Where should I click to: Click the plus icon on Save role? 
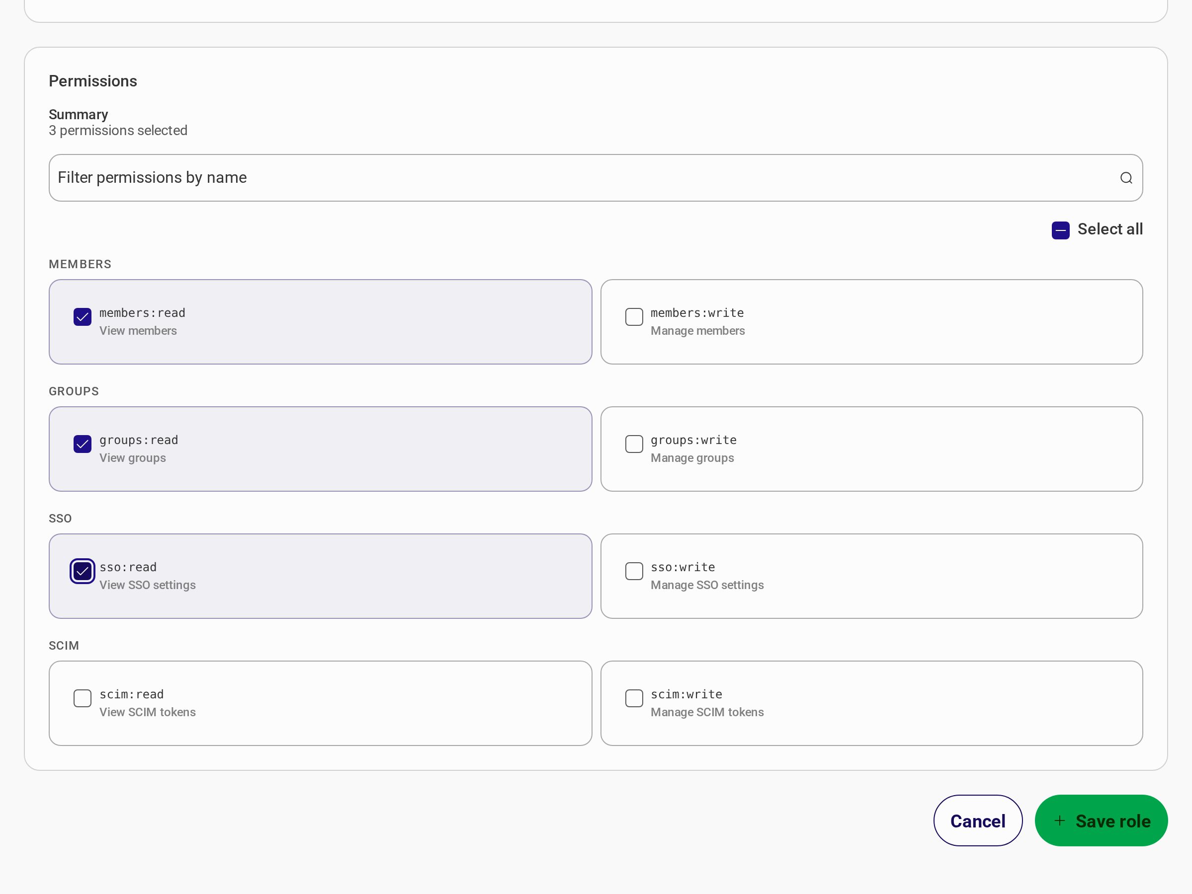pos(1059,820)
